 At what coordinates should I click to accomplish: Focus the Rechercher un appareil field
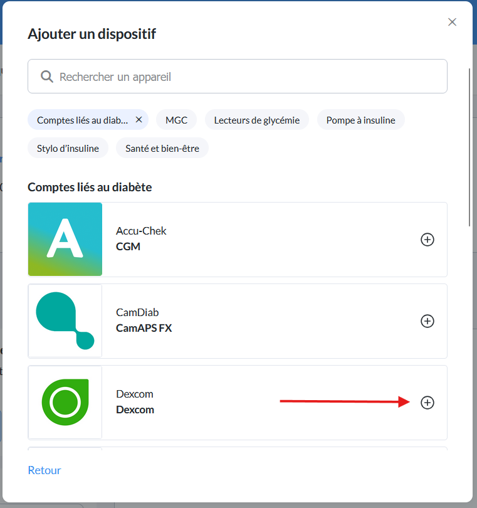pyautogui.click(x=238, y=76)
